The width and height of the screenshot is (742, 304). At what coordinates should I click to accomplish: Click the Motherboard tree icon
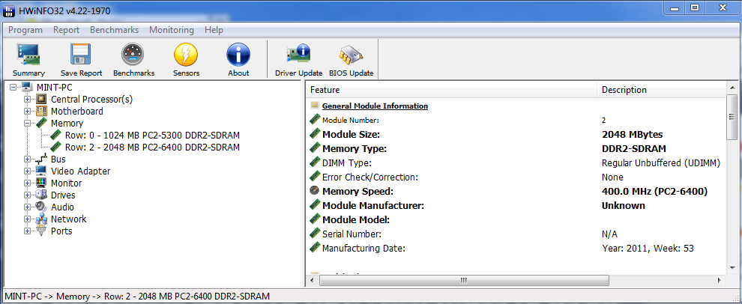coord(42,111)
